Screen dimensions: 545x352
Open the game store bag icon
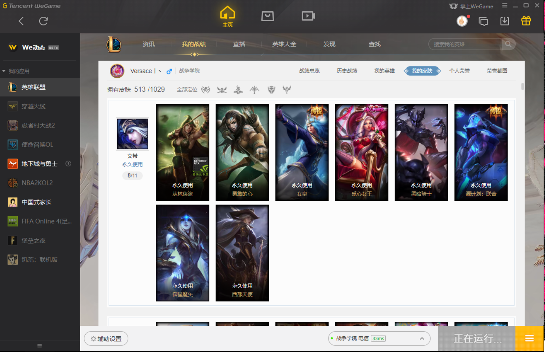268,16
